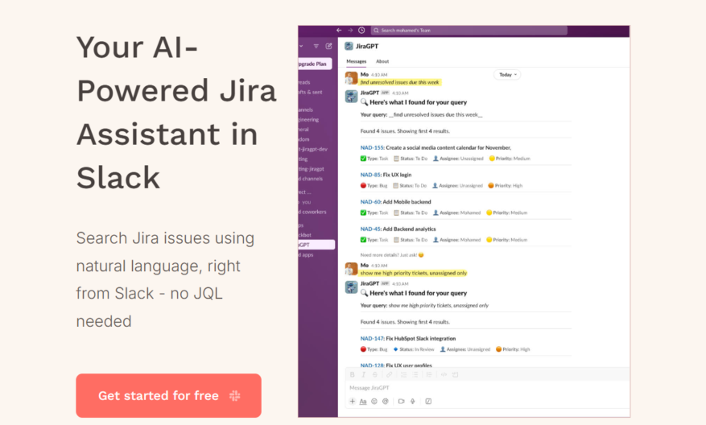
Task: Click the compose new message icon
Action: [328, 46]
